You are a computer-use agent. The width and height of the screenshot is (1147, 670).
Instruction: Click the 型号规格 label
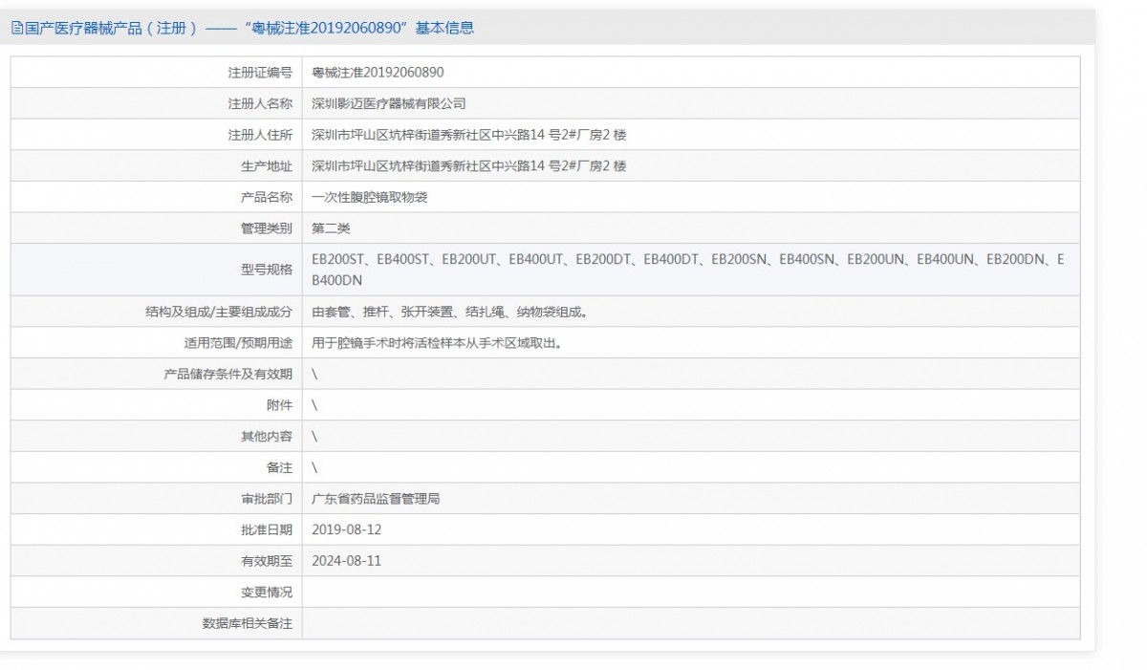pyautogui.click(x=267, y=270)
